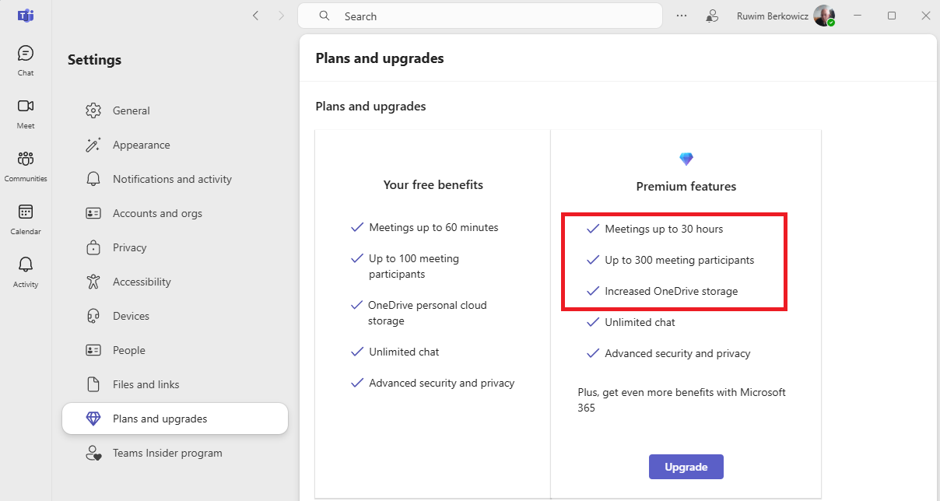Select Appearance settings section
This screenshot has width=940, height=501.
click(141, 145)
